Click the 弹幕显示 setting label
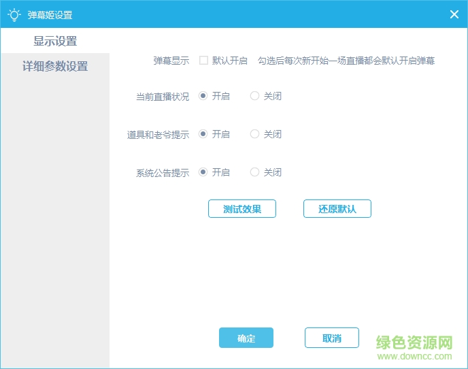468x369 pixels. 171,61
